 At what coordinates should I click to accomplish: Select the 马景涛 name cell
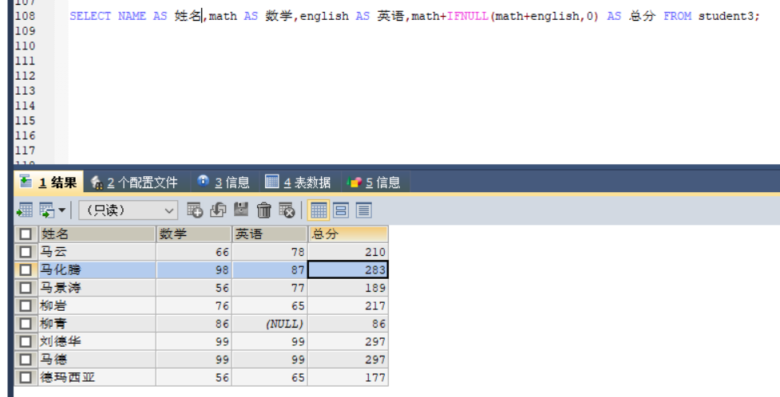click(97, 288)
